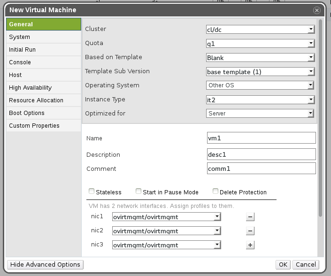Check the Delete Protection option

click(216, 192)
